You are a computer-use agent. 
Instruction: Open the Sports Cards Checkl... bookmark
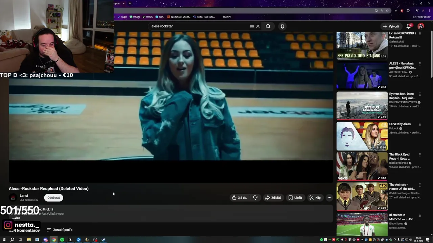179,17
